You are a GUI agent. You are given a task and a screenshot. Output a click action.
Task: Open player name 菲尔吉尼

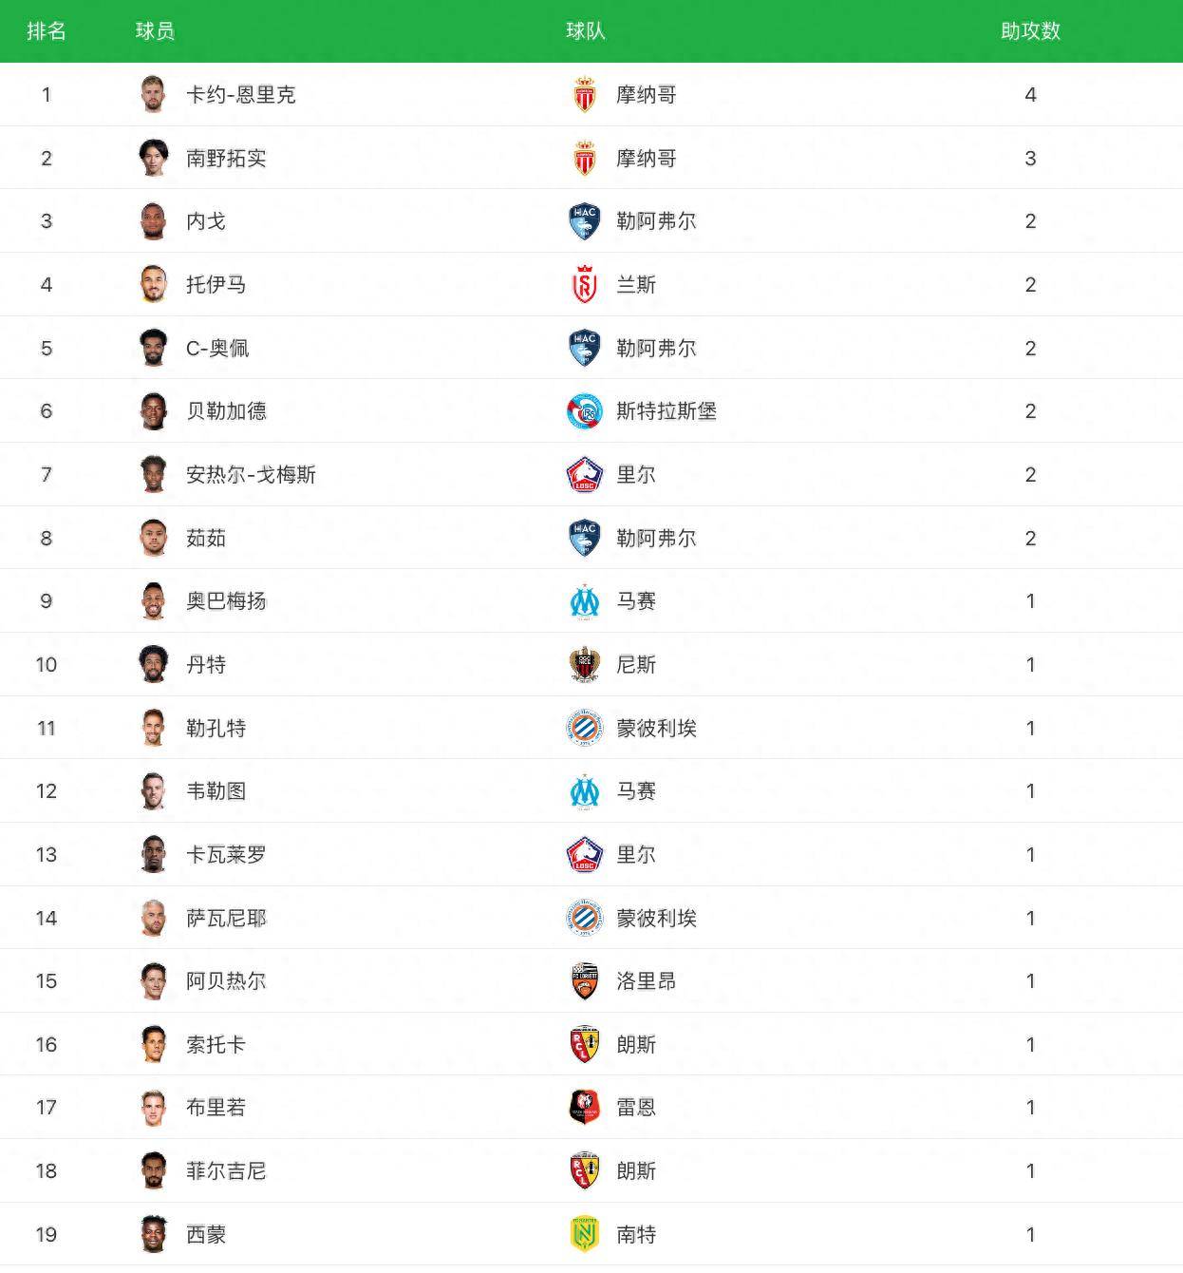(226, 1170)
